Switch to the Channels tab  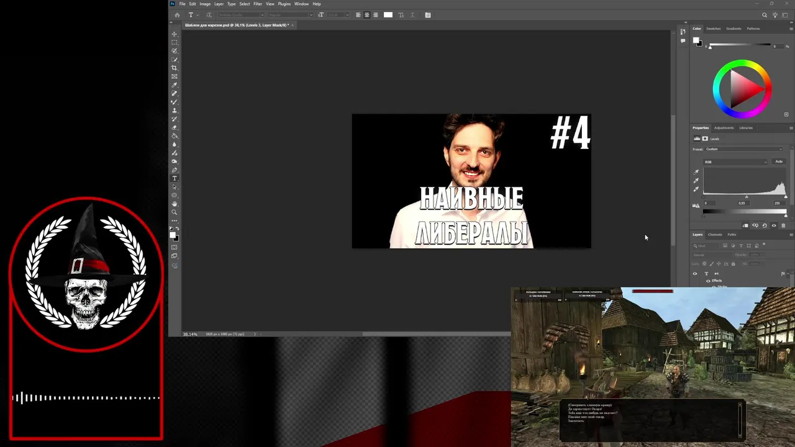tap(715, 235)
